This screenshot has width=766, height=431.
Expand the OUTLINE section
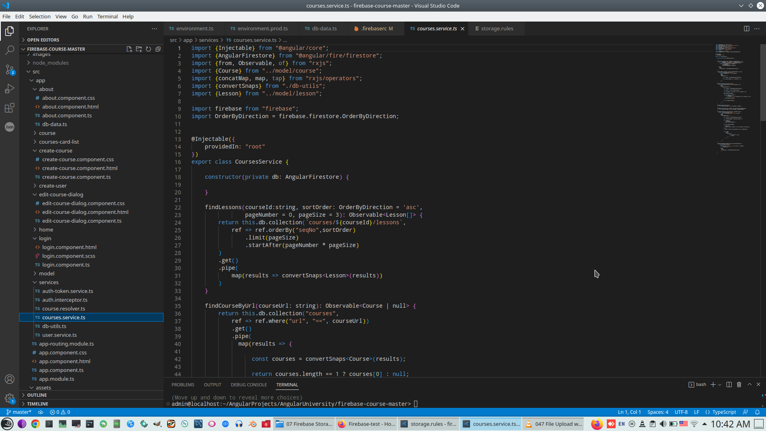point(37,395)
